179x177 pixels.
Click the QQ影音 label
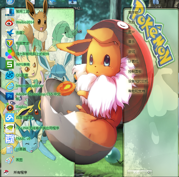[22, 75]
